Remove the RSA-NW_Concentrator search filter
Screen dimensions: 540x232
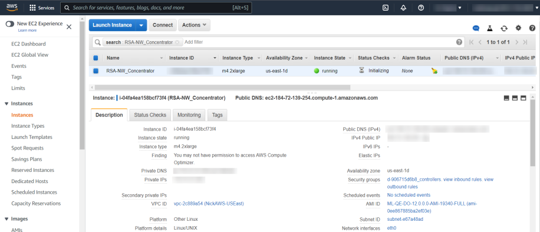[x=177, y=42]
